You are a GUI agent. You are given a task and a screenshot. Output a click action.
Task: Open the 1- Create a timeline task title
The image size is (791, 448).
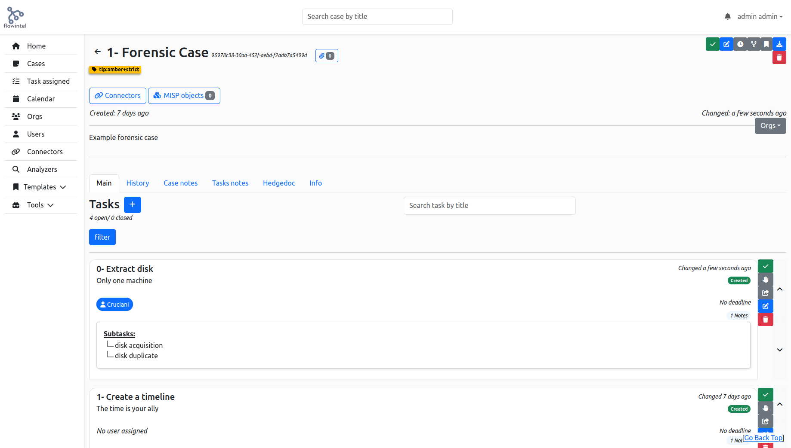(x=136, y=397)
